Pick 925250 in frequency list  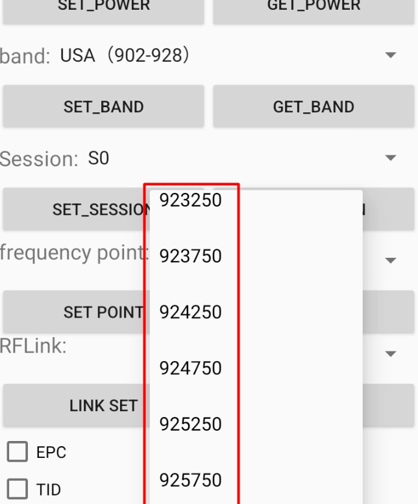click(x=191, y=424)
